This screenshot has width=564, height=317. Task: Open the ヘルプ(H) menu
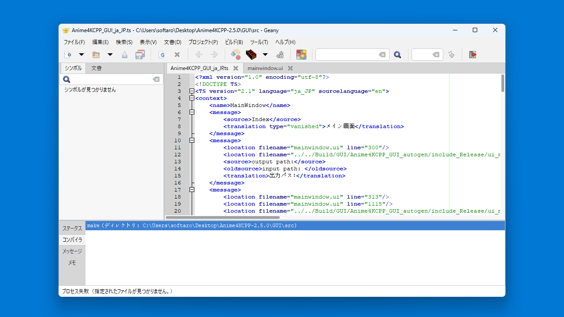(286, 42)
